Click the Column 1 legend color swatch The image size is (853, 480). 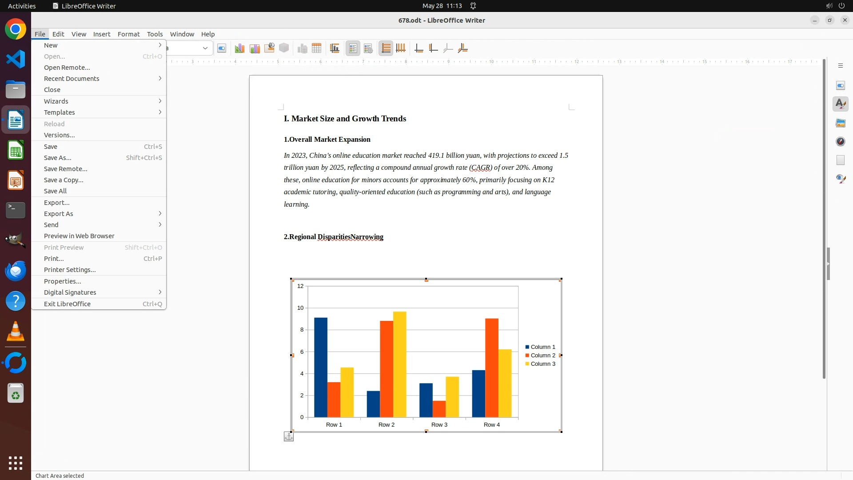pyautogui.click(x=527, y=347)
